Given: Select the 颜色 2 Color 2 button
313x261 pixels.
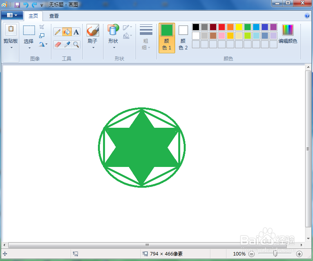Looking at the screenshot, I should pyautogui.click(x=183, y=38).
